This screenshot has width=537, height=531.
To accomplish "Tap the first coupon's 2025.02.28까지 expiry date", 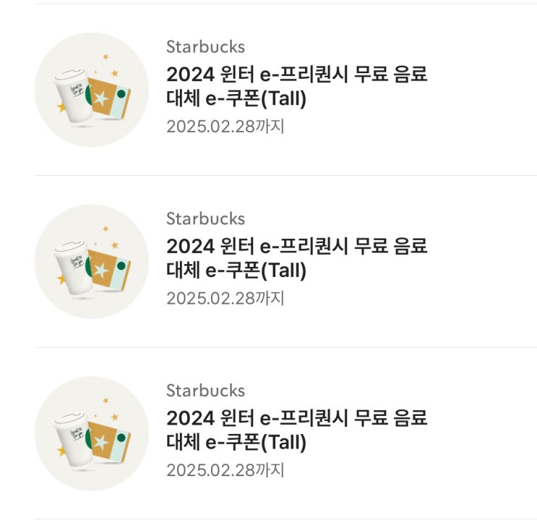I will pos(225,127).
